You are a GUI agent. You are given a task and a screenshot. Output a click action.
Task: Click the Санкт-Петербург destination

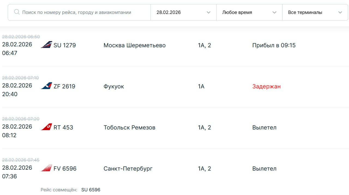pos(128,169)
